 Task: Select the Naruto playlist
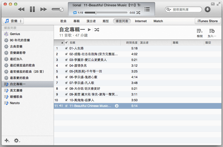[28, 103]
